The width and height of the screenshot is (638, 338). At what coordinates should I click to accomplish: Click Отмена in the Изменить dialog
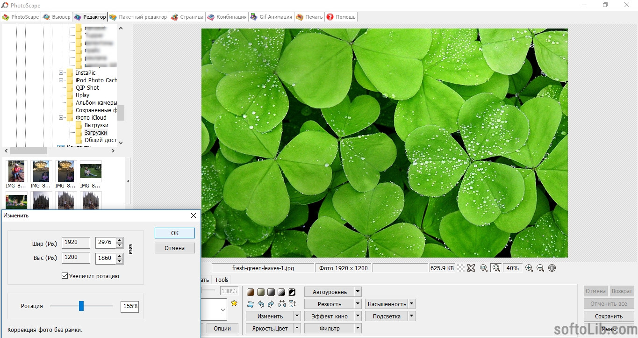click(175, 248)
